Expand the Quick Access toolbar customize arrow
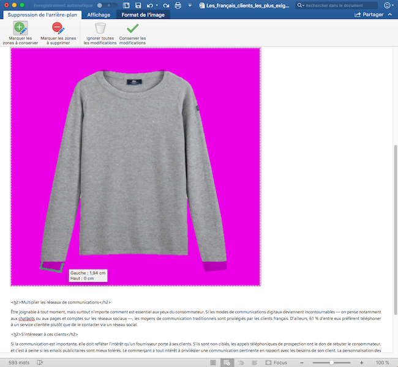Screen dimensions: 398x367 (190, 6)
